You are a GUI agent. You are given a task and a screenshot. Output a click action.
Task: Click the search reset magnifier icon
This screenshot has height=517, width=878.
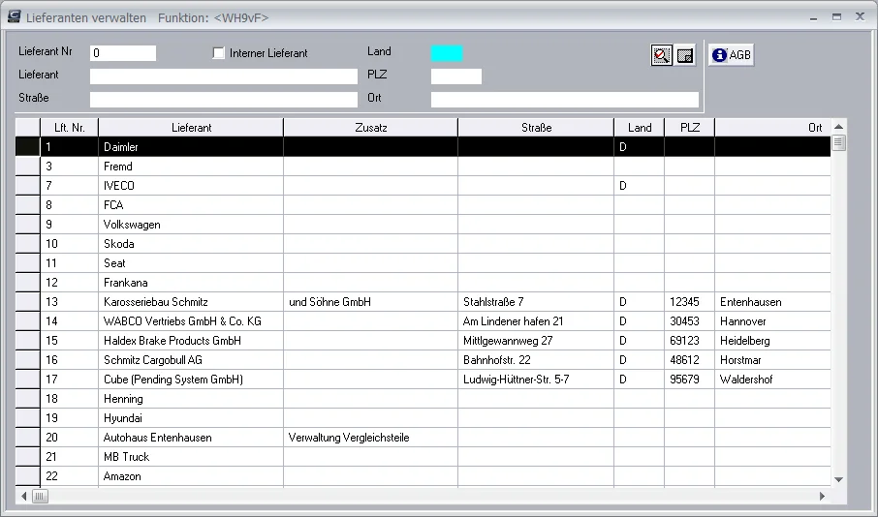pyautogui.click(x=661, y=55)
